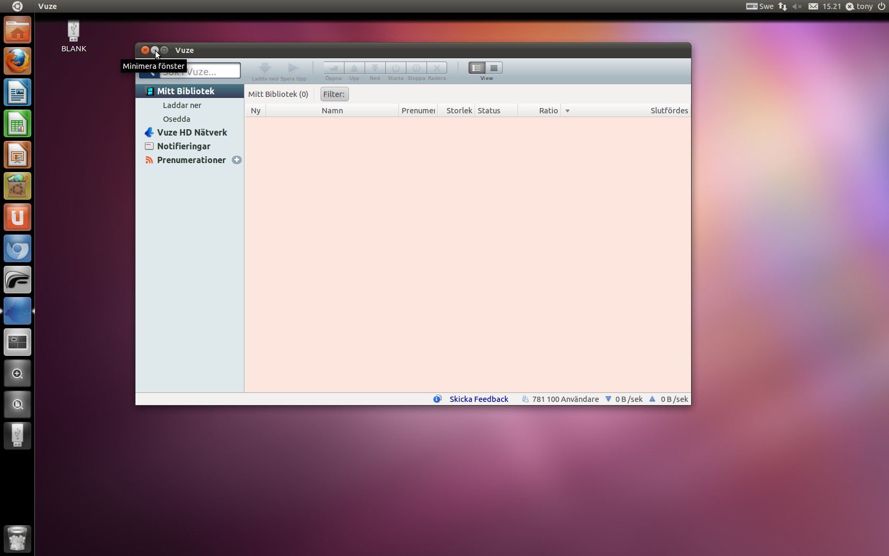This screenshot has width=889, height=556.
Task: Click the Prenumerationer RSS icon
Action: pos(149,160)
